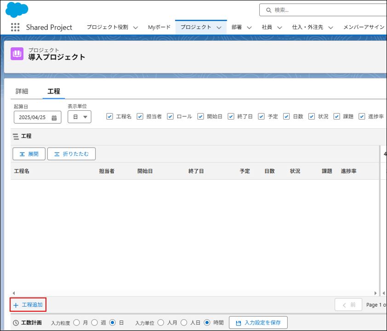
Task: Click the Salesforce cloud logo
Action: pyautogui.click(x=17, y=10)
